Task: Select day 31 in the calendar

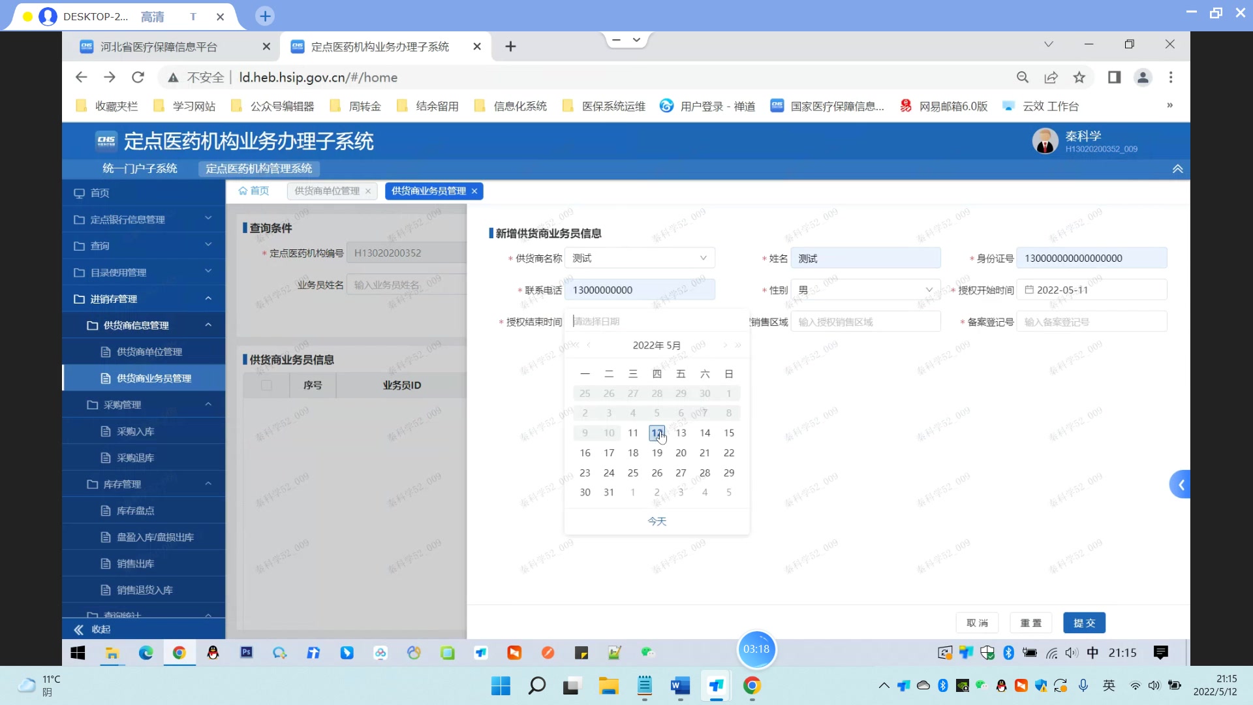Action: tap(609, 493)
